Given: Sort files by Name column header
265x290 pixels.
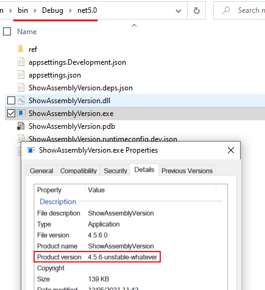Looking at the screenshot, I should click(x=27, y=32).
